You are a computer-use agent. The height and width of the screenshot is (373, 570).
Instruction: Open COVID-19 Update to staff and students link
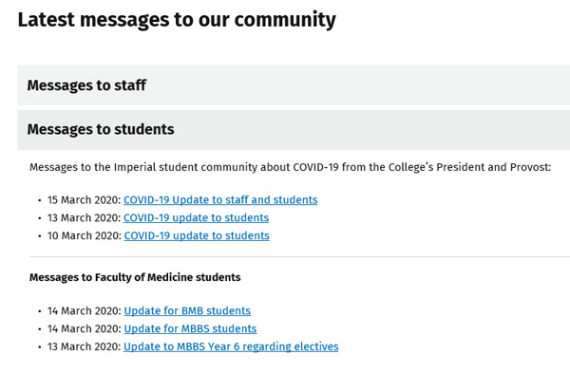coord(220,199)
